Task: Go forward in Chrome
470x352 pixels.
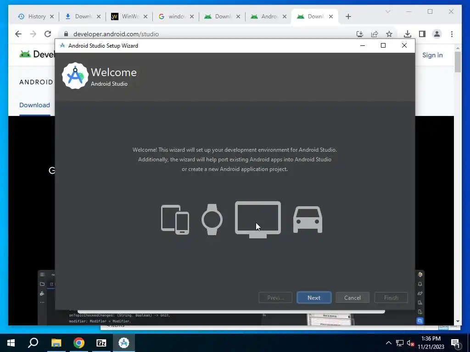Action: click(x=33, y=34)
